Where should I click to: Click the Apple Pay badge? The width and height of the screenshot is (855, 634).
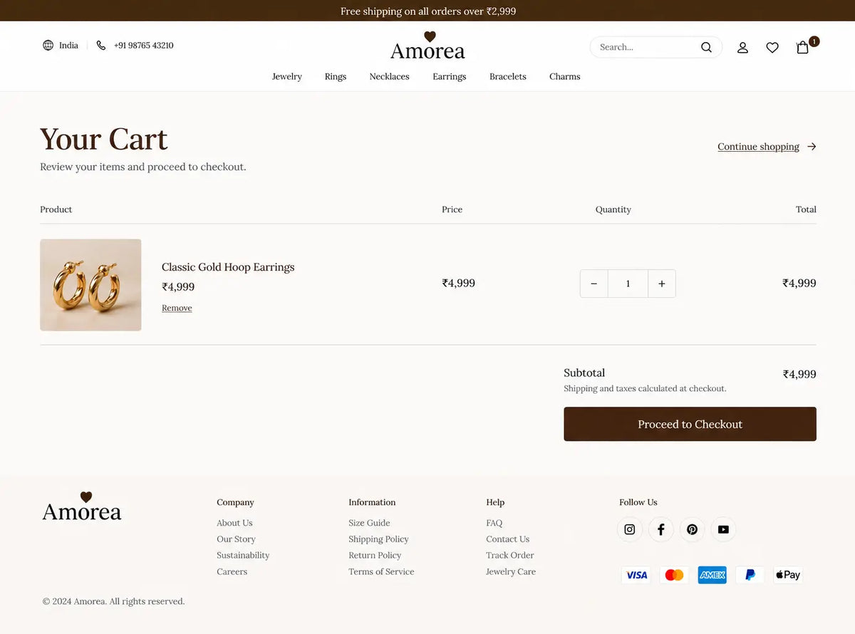(x=787, y=575)
